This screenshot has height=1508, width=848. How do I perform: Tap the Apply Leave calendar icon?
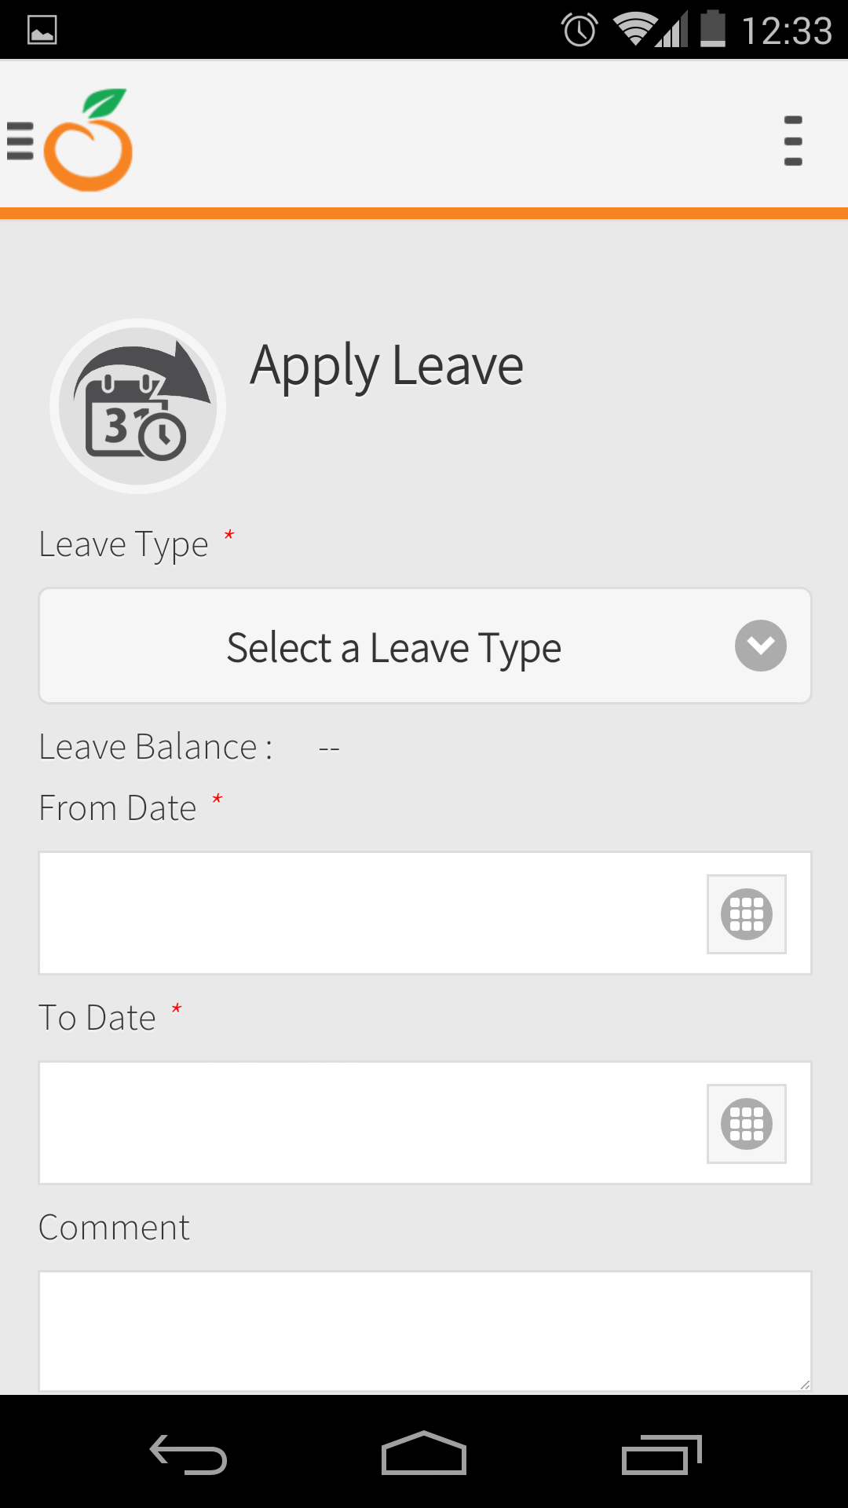click(138, 406)
